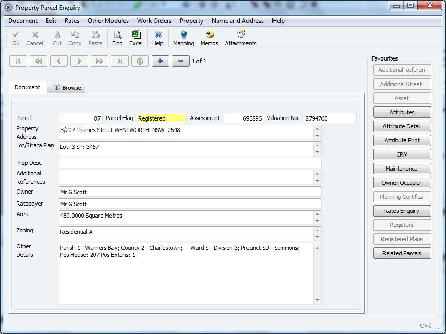Image resolution: width=446 pixels, height=334 pixels.
Task: Open the Work Orders menu
Action: click(154, 21)
